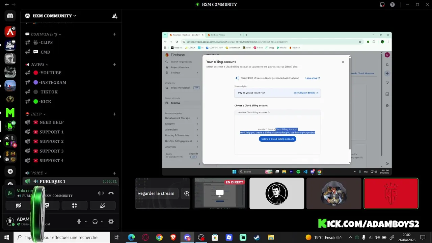This screenshot has height=243, width=432.
Task: Open Windows Start menu
Action: click(6, 237)
